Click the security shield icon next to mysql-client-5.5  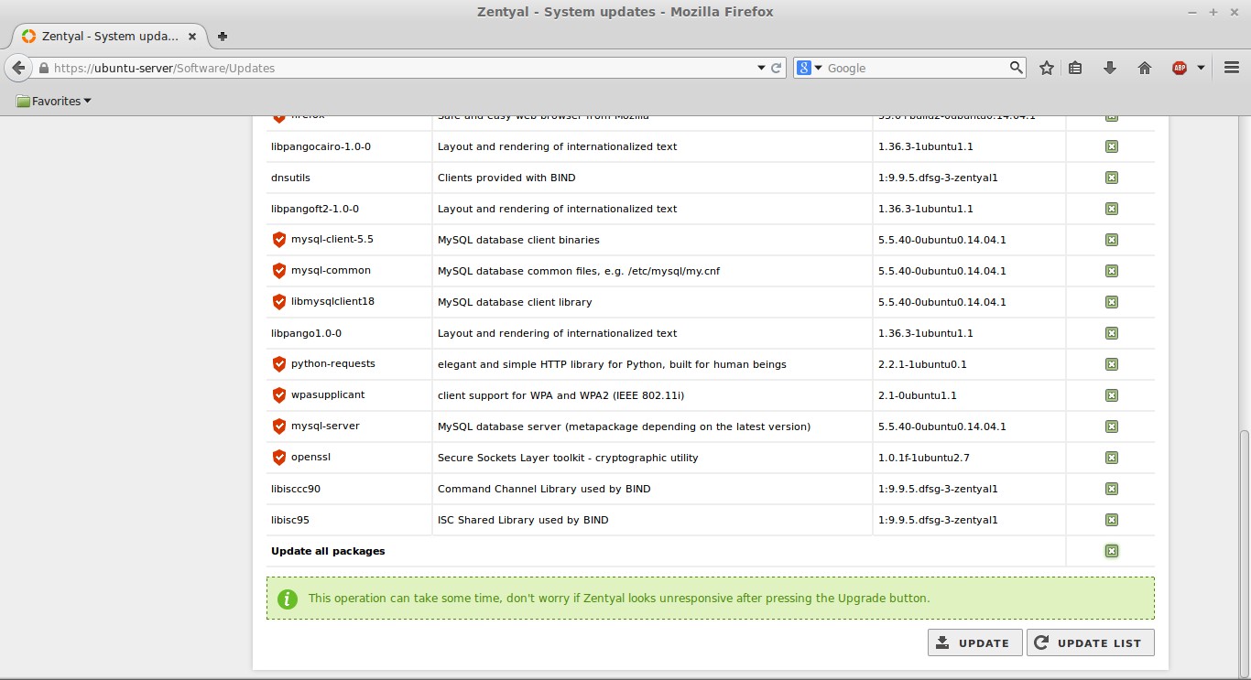click(x=279, y=240)
